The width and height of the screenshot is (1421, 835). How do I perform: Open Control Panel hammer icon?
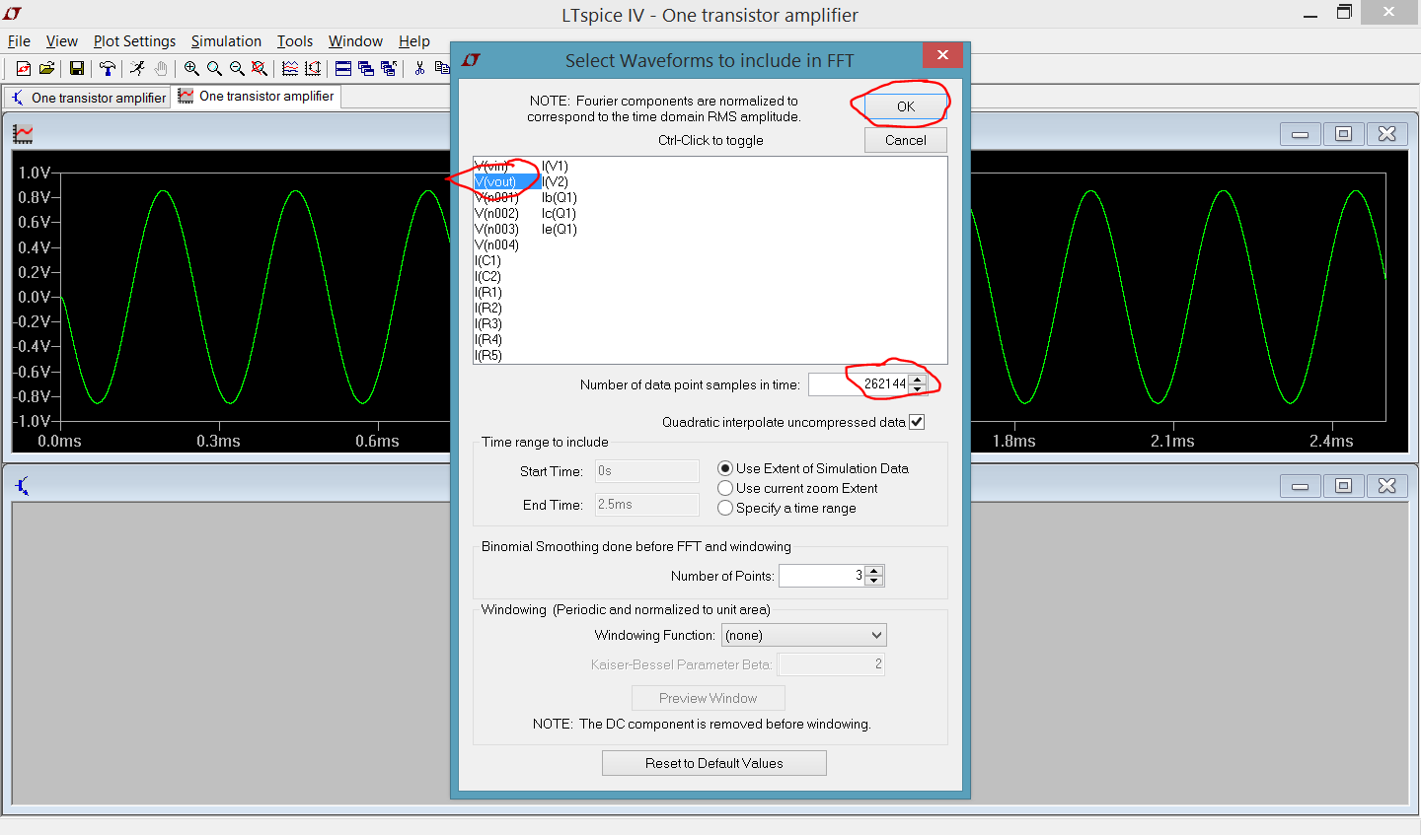coord(107,68)
